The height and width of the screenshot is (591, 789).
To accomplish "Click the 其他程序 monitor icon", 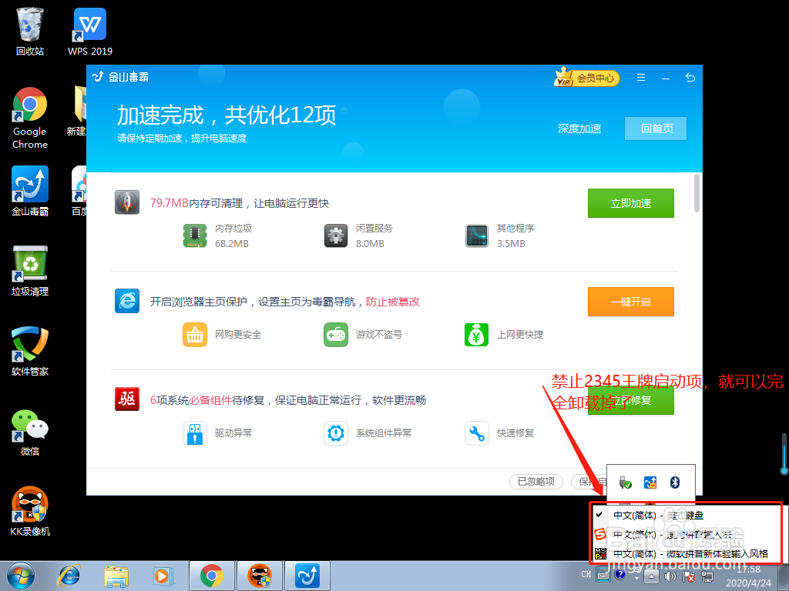I will coord(476,235).
